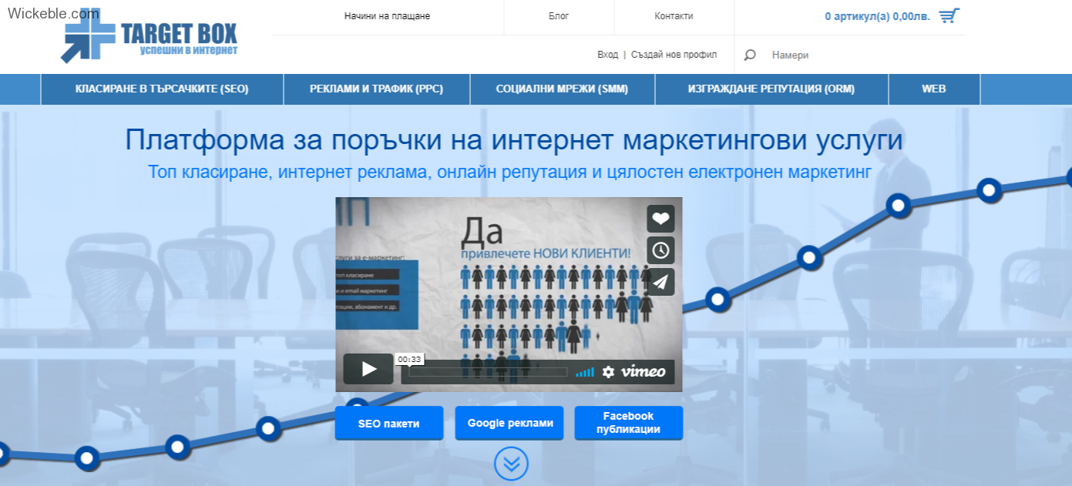
Task: Open video settings gear icon
Action: [x=608, y=372]
